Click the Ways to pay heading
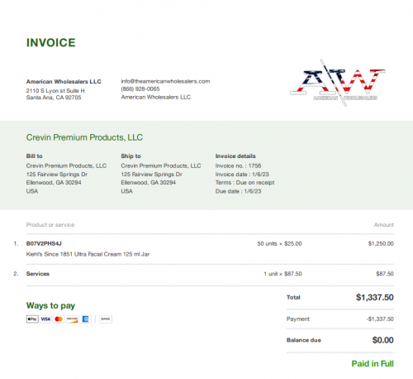Viewport: 413px width, 379px height. (x=50, y=305)
